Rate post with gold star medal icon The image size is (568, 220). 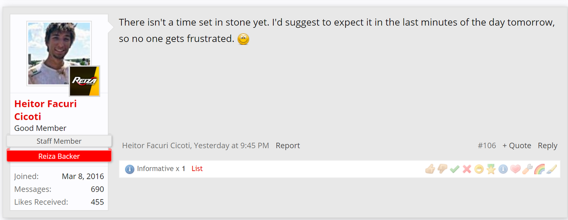491,169
